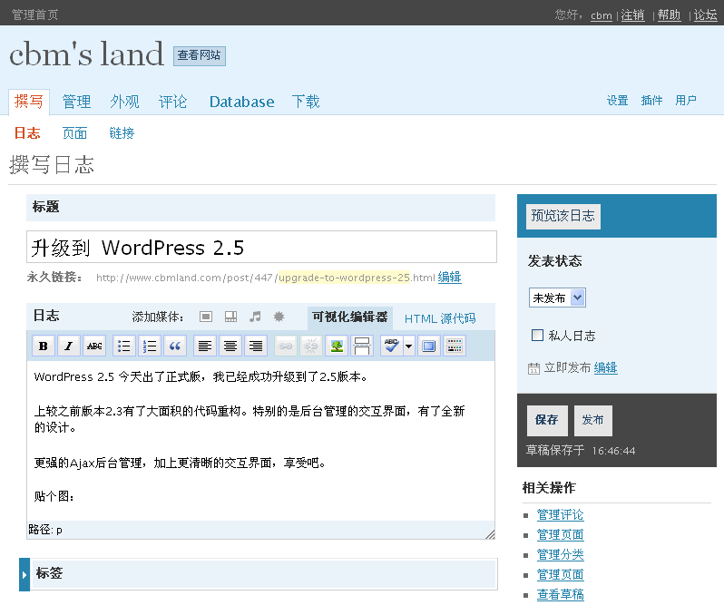Viewport: 724px width, 605px height.
Task: Open the 下载 tab
Action: tap(306, 102)
